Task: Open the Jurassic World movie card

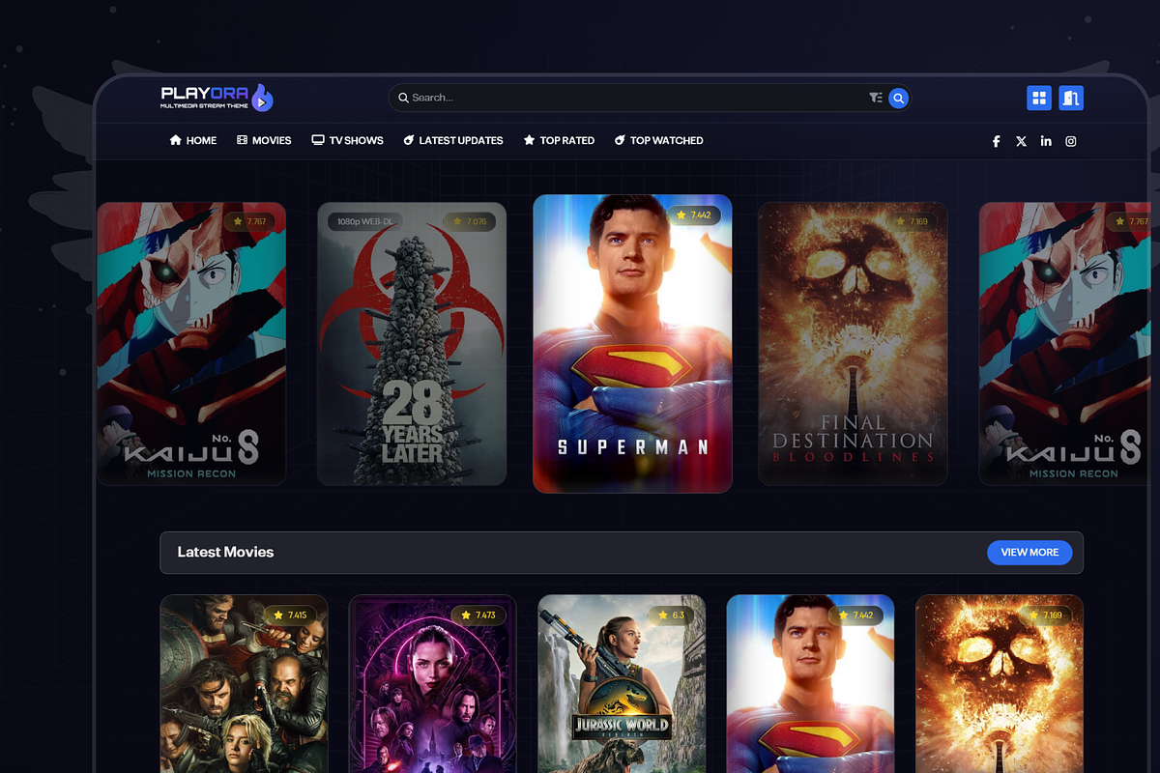Action: point(622,683)
